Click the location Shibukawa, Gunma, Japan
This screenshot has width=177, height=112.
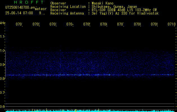(x=114, y=7)
